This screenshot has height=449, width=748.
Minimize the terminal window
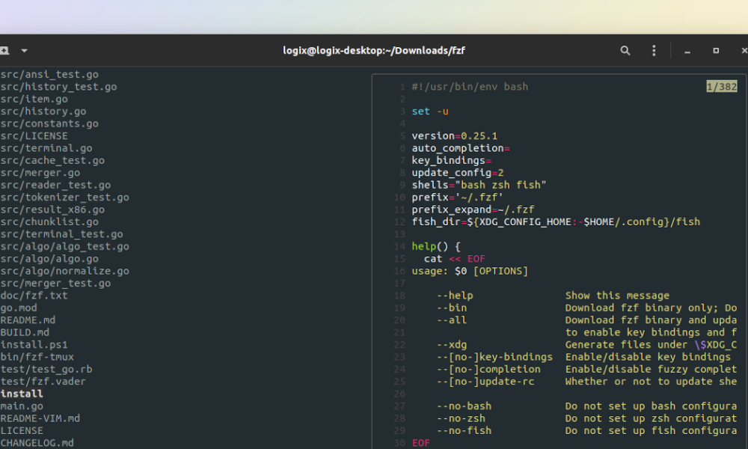[687, 51]
